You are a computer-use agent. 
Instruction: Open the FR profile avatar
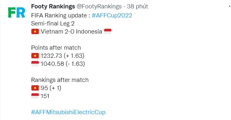(x=16, y=13)
